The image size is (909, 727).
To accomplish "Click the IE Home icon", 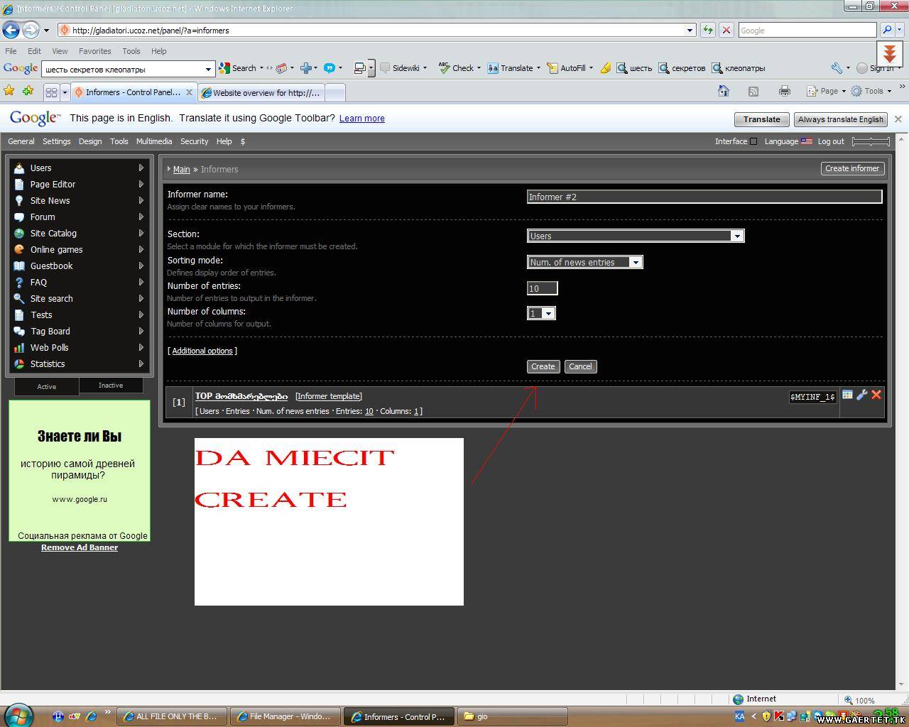I will [x=723, y=91].
